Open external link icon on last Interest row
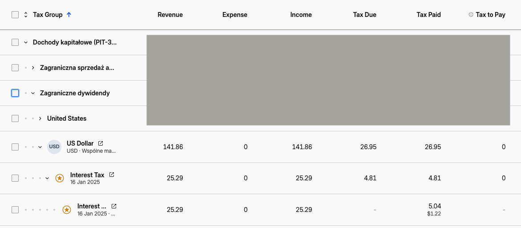521x228 pixels. (x=114, y=206)
